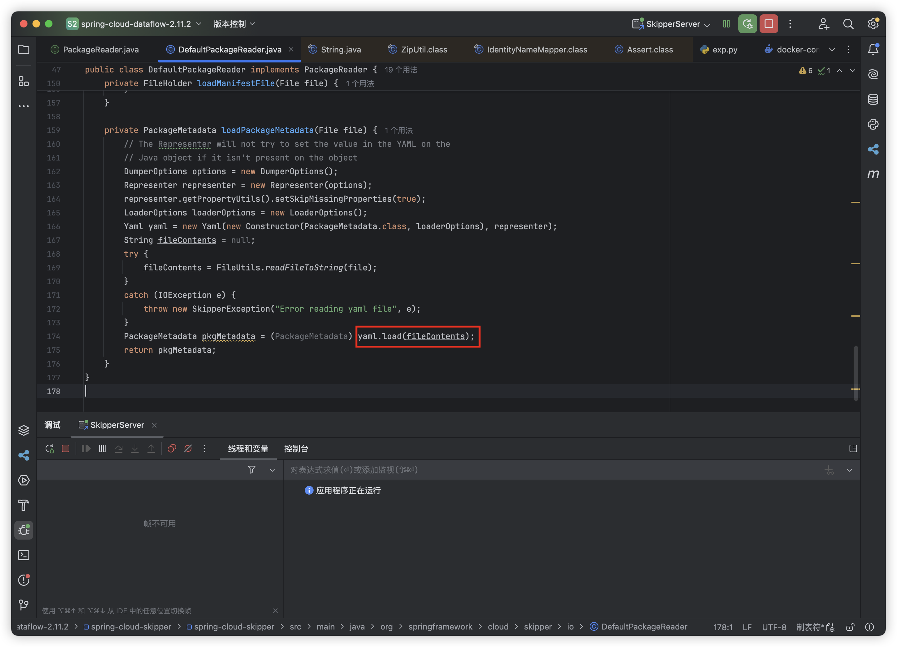Expand the SkipperServer run configuration dropdown
This screenshot has width=897, height=647.
click(671, 24)
